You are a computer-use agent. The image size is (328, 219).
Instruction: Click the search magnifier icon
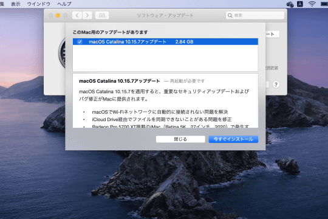[230, 15]
